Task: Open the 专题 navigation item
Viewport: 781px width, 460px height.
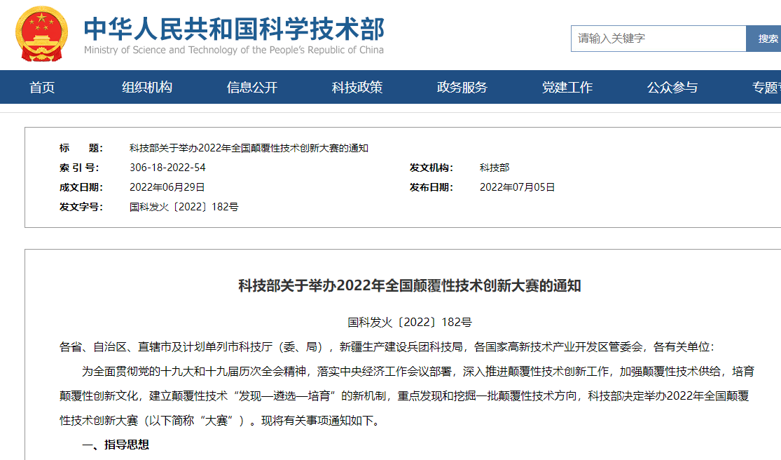Action: click(766, 88)
